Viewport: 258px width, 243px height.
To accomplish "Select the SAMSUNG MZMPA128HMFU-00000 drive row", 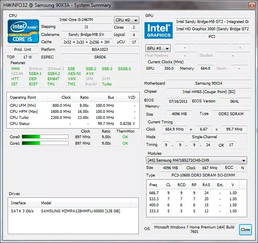I will point(73,211).
